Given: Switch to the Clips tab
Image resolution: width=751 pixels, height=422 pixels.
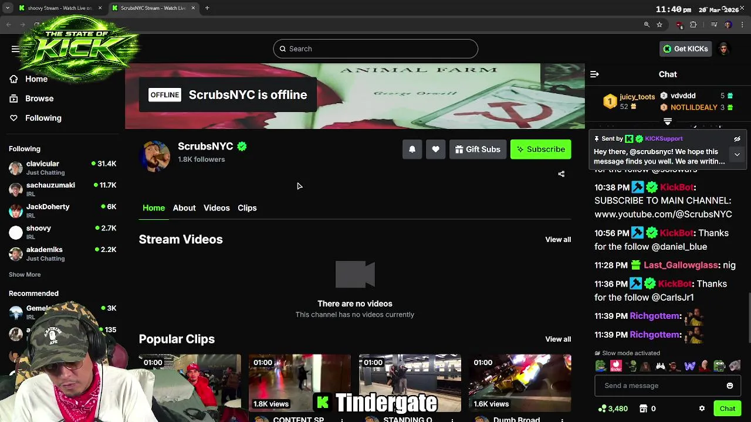Looking at the screenshot, I should 247,208.
